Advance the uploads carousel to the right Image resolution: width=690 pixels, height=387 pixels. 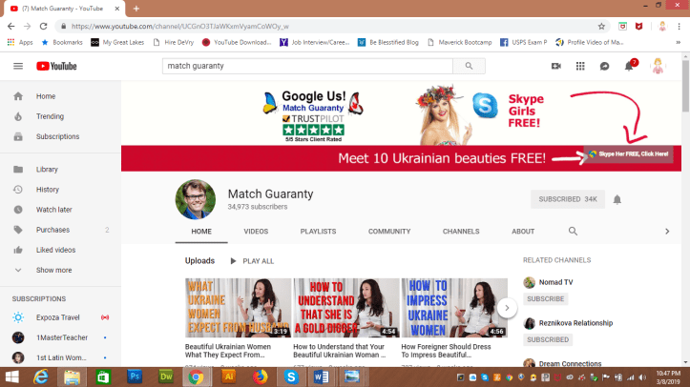507,308
